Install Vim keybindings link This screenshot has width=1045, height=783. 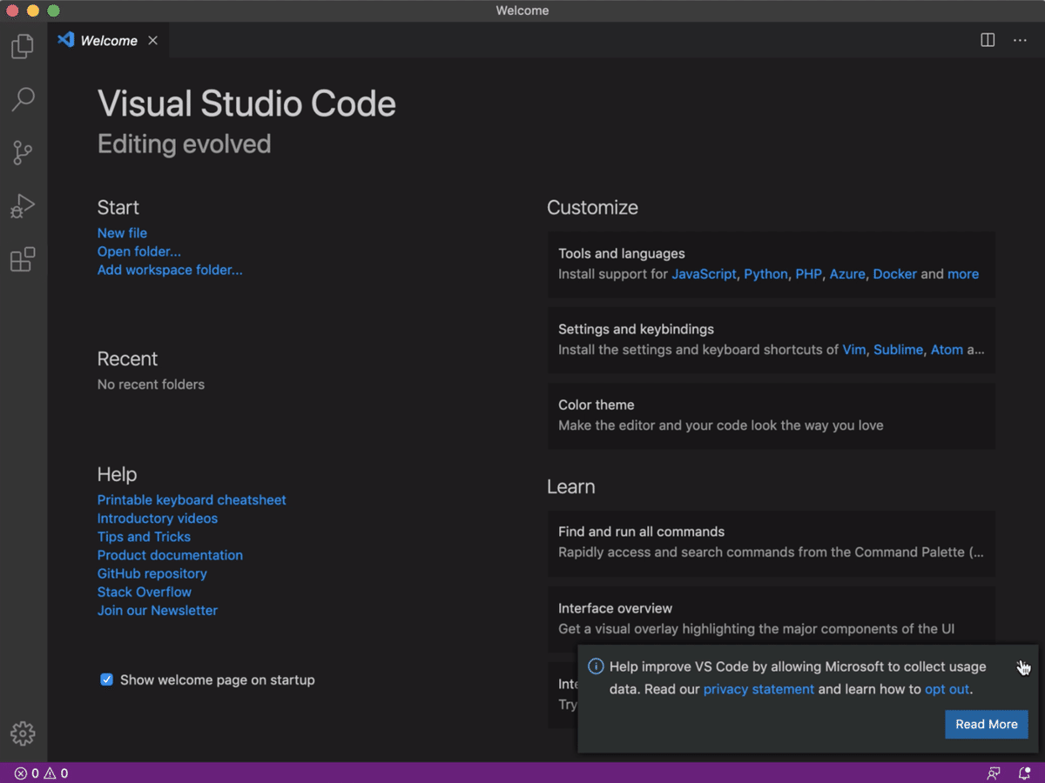tap(854, 350)
